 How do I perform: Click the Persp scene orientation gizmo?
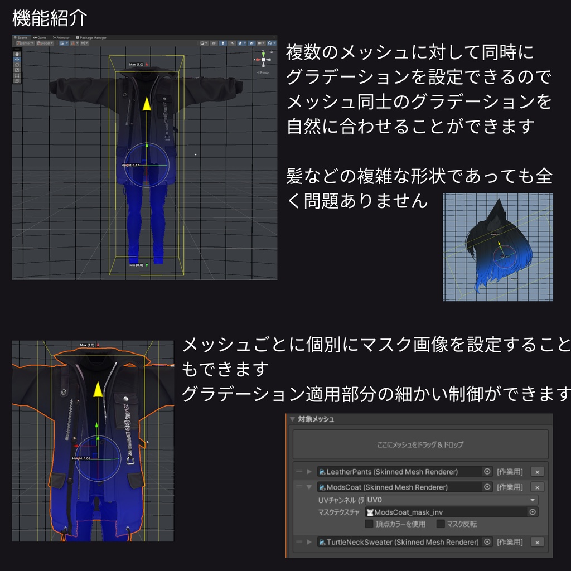click(x=262, y=72)
